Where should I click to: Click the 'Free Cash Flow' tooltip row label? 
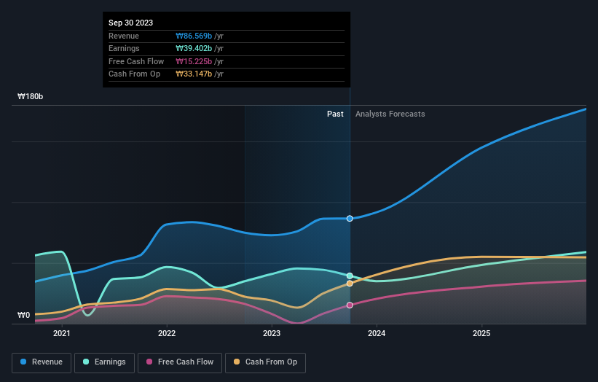point(136,61)
